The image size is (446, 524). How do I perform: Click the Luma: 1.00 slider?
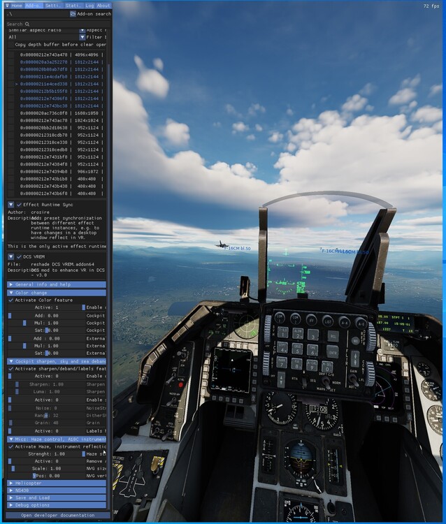click(46, 392)
